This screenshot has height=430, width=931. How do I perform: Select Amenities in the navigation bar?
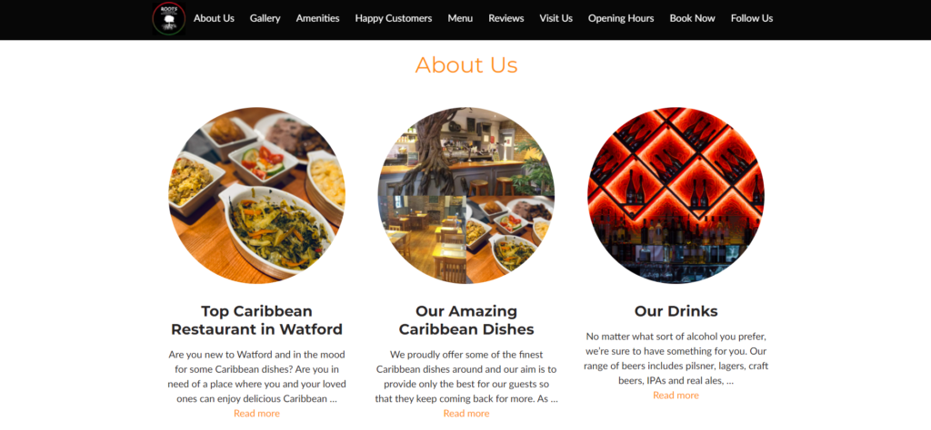[x=317, y=18]
